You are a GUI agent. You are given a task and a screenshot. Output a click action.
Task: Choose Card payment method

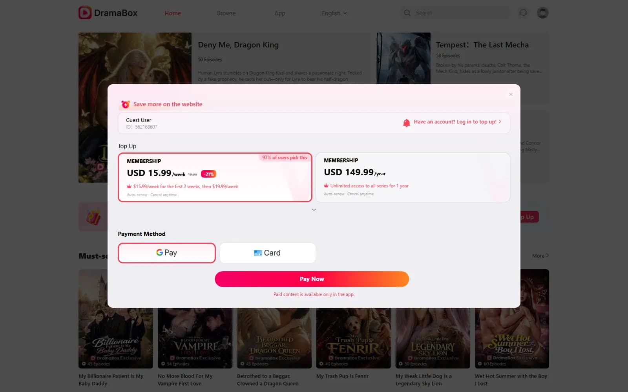tap(268, 253)
